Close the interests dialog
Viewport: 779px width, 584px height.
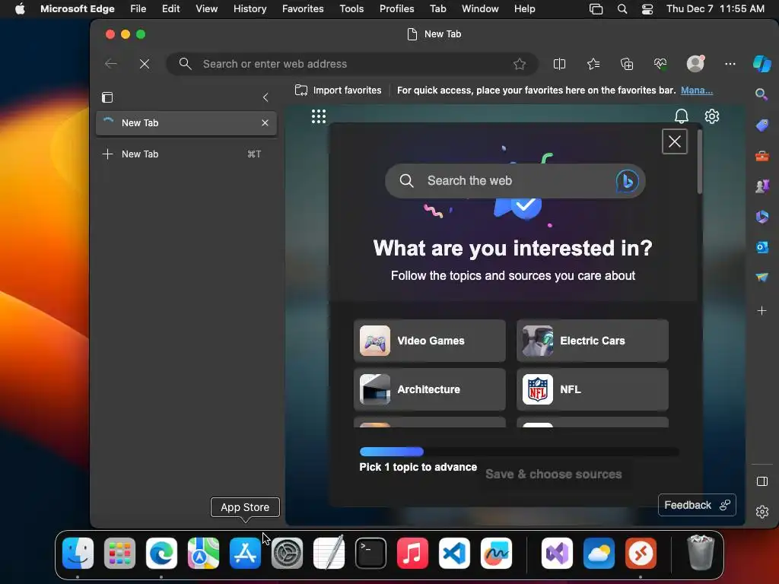(675, 141)
